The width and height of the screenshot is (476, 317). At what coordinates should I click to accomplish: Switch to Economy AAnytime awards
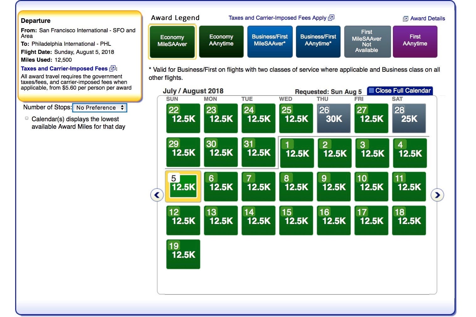point(221,41)
